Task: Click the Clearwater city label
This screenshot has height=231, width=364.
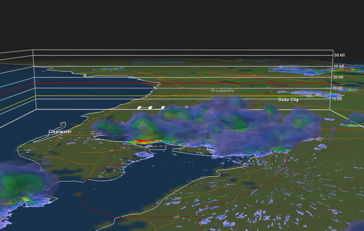Action: (60, 132)
